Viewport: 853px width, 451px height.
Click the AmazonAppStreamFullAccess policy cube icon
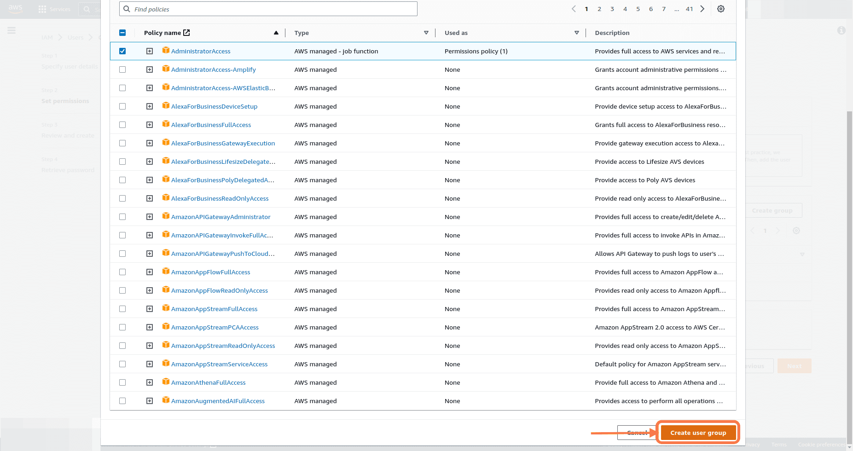(x=166, y=308)
